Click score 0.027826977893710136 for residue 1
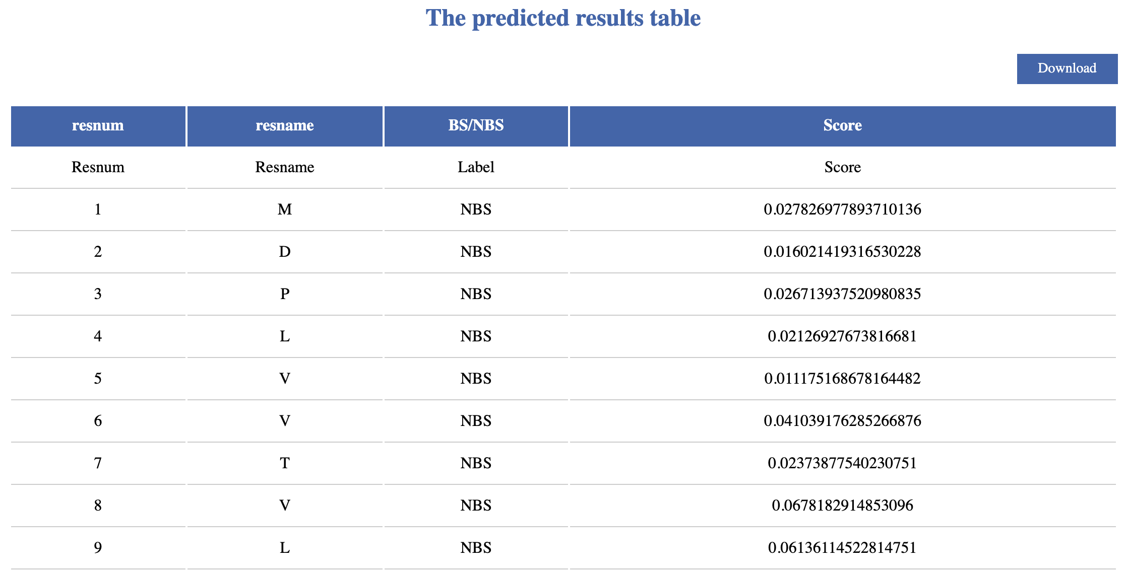 [x=842, y=209]
